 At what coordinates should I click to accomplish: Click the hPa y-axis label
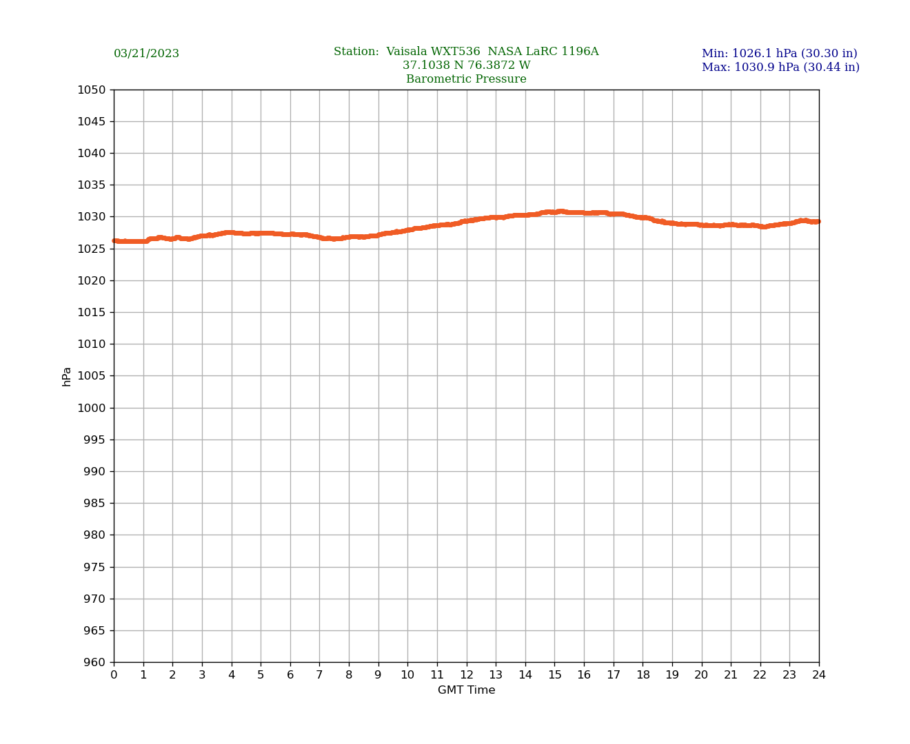67,376
